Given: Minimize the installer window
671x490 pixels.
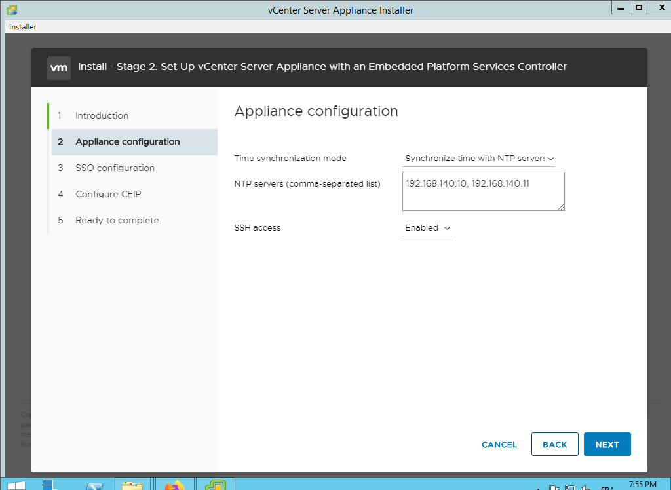Looking at the screenshot, I should [621, 8].
